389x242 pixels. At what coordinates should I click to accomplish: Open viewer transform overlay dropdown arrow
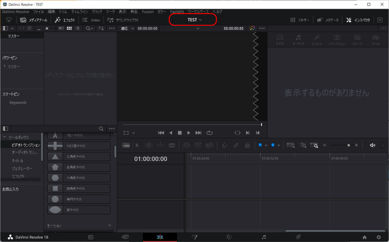[x=133, y=133]
